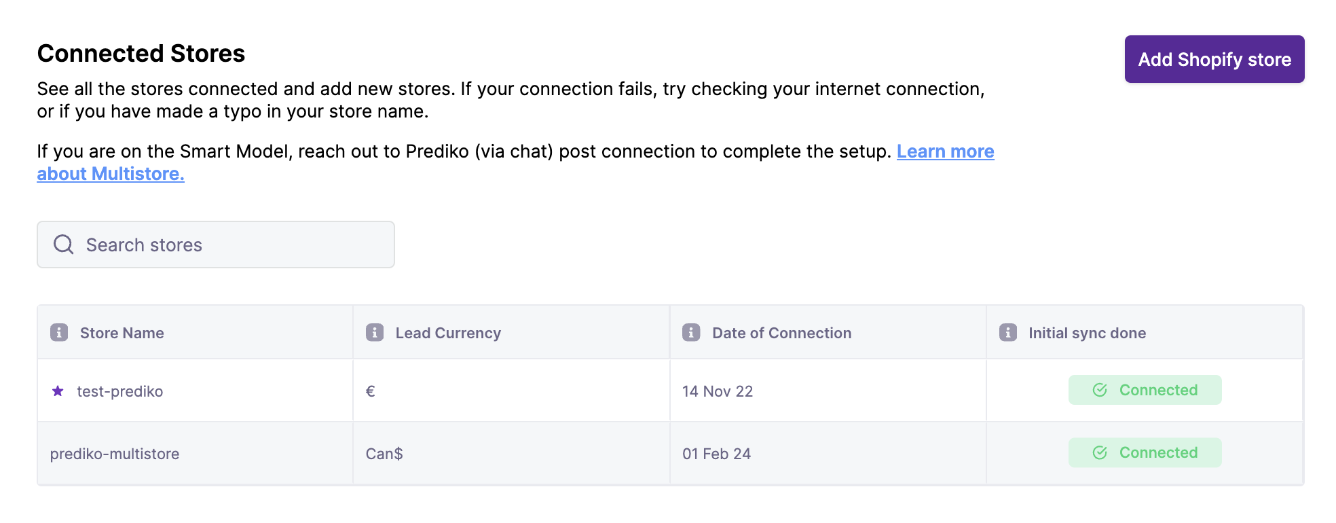Focus the Search stores input field
The image size is (1336, 523).
click(x=231, y=245)
